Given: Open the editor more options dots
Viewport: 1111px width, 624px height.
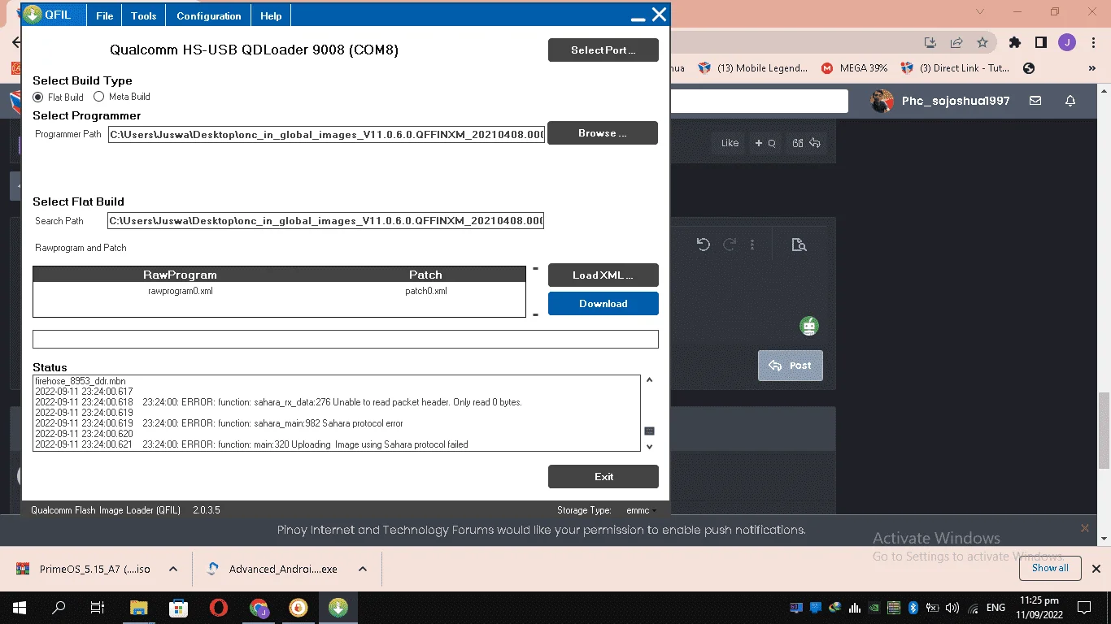Looking at the screenshot, I should [x=752, y=245].
